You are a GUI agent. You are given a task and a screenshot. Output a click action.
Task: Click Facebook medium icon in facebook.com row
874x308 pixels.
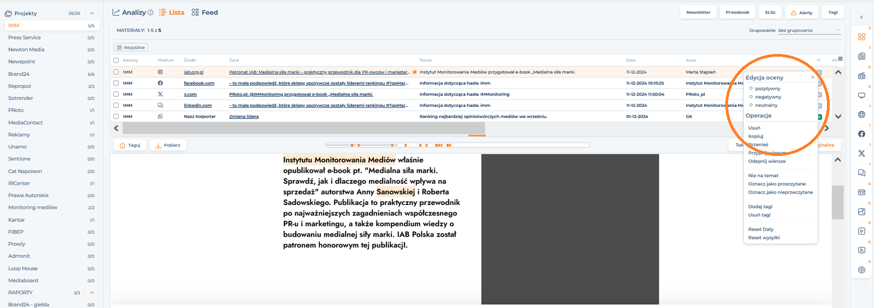pyautogui.click(x=160, y=83)
